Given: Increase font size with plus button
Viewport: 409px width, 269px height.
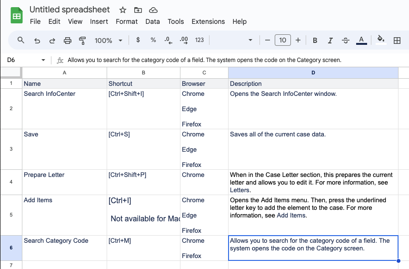Looking at the screenshot, I should [298, 41].
